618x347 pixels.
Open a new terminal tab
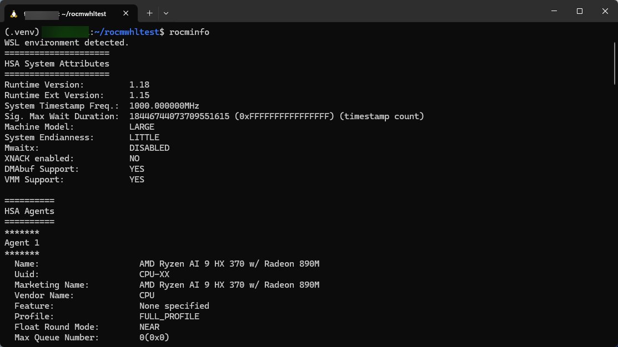[x=150, y=13]
